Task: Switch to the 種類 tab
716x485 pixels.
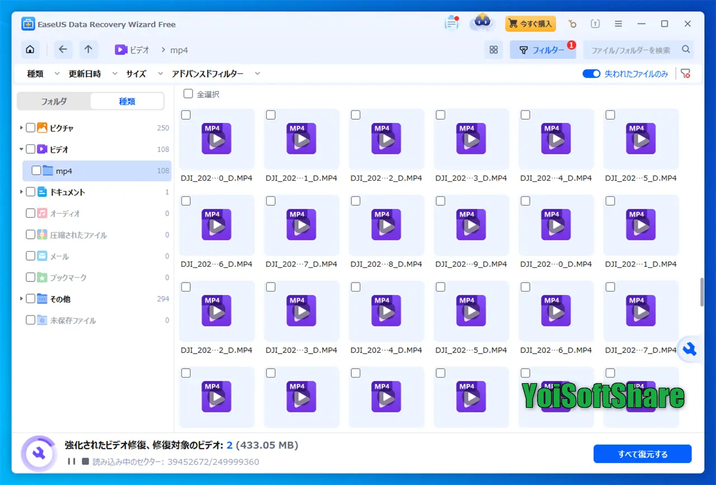Action: tap(127, 101)
